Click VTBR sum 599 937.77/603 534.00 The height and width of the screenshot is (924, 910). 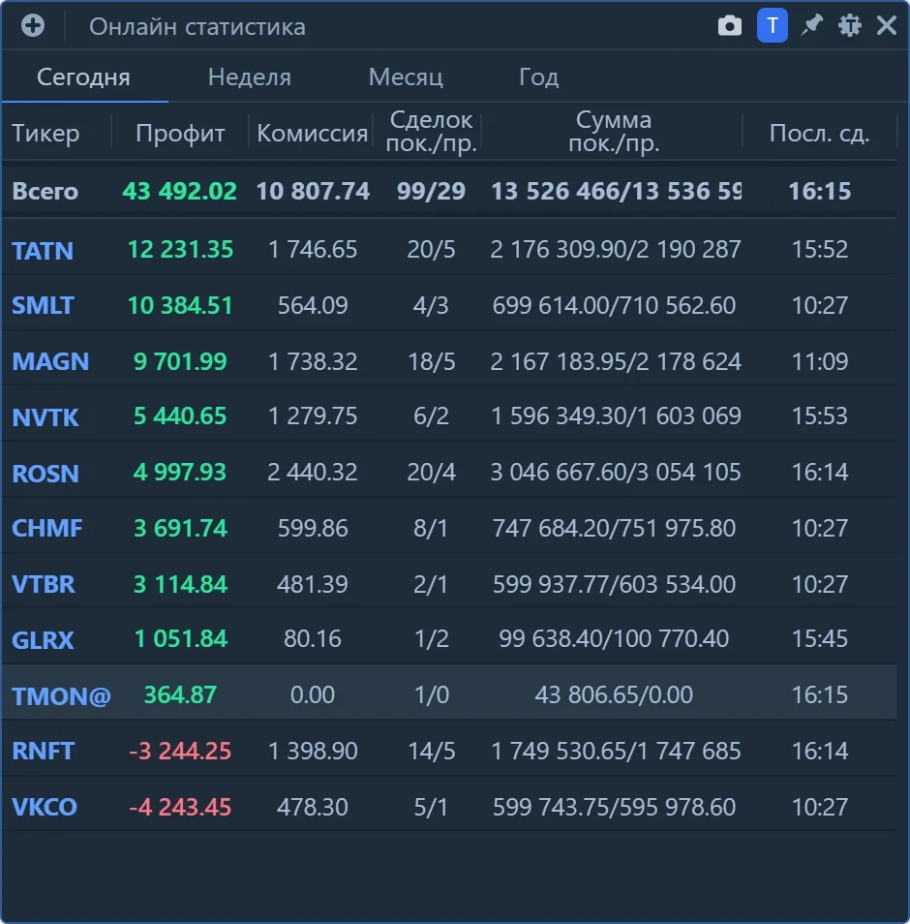pos(614,584)
